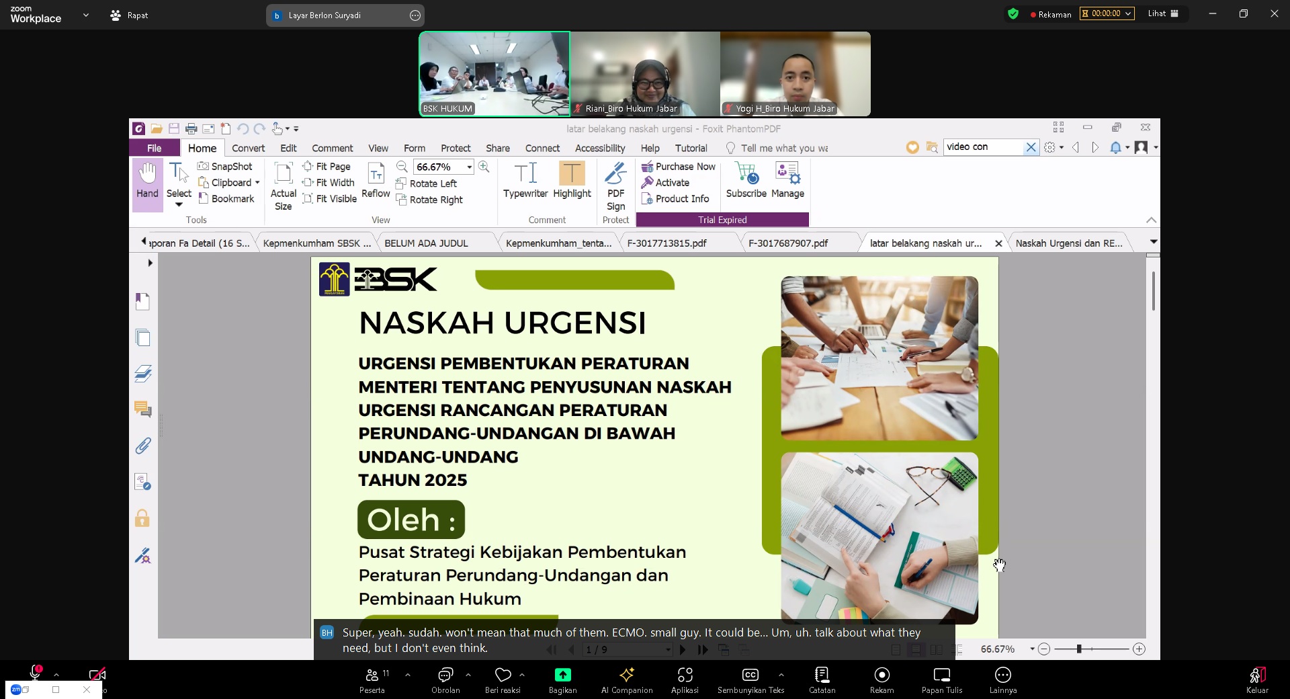The height and width of the screenshot is (699, 1290).
Task: Click the Rekam record icon
Action: [x=881, y=675]
